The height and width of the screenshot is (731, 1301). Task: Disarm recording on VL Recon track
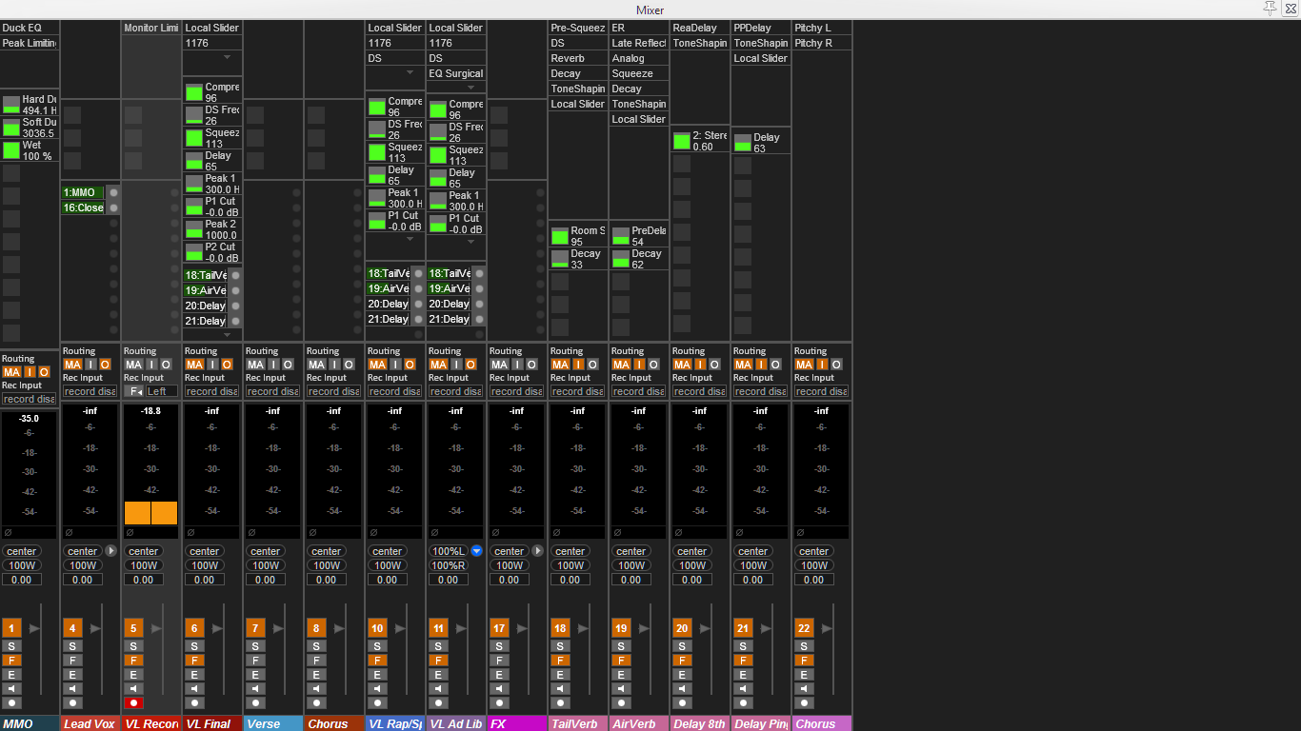pos(133,702)
